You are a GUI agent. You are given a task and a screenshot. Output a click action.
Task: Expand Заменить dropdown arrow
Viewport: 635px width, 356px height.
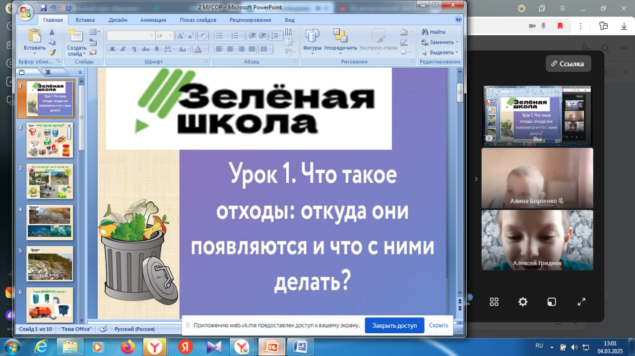[457, 42]
